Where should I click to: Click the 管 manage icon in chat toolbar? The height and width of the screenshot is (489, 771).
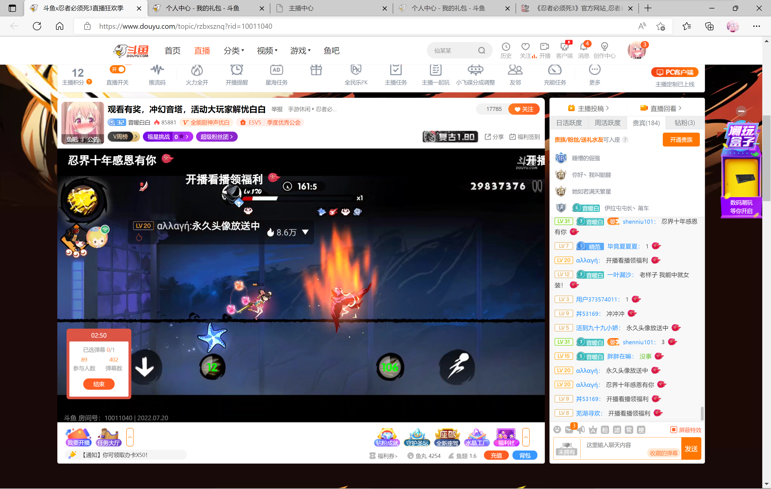pyautogui.click(x=629, y=430)
